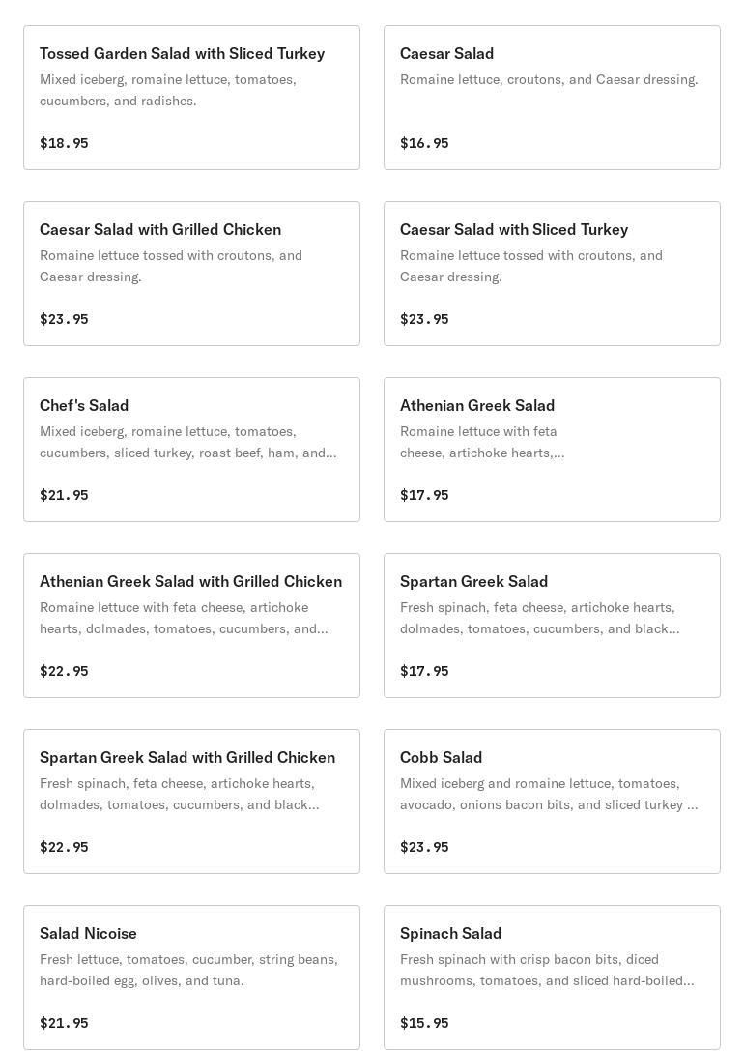
Task: Click the $18.95 price on Tossed Garden Salad
Action: click(64, 143)
